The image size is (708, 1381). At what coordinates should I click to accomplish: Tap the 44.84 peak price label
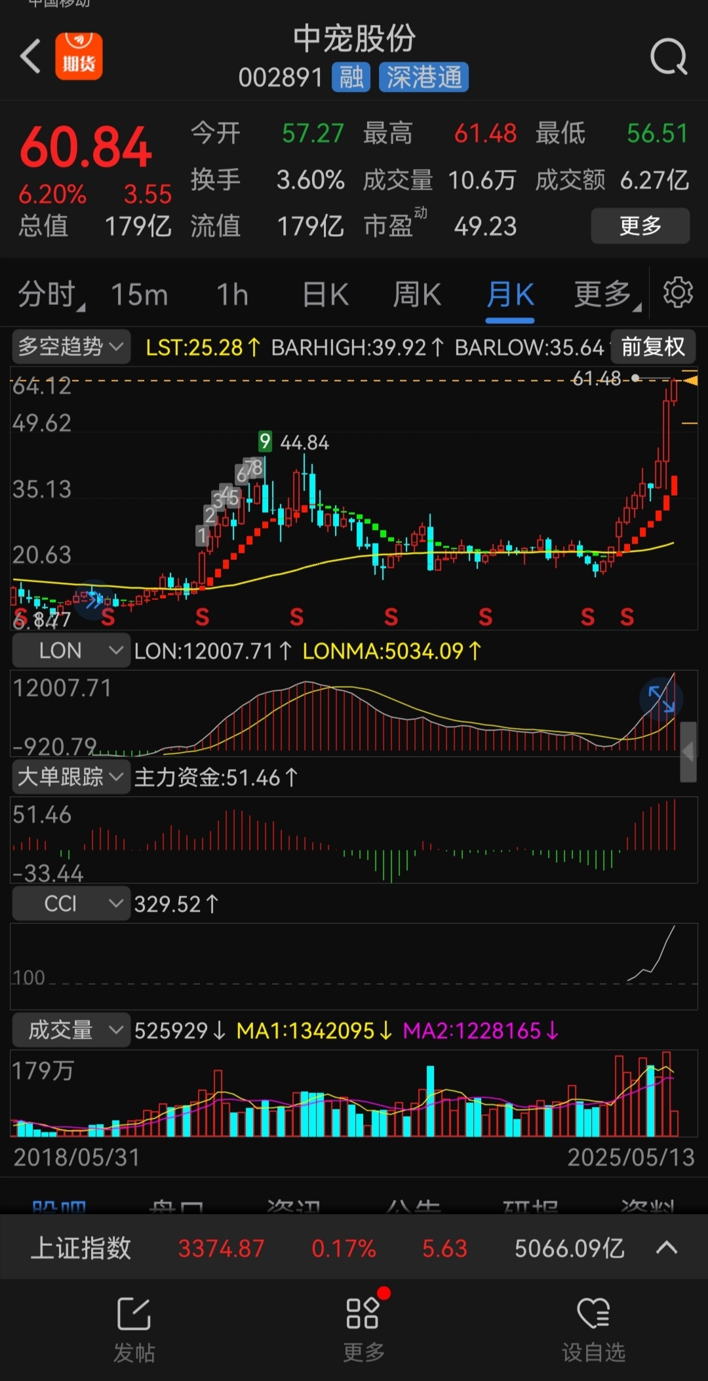(305, 443)
